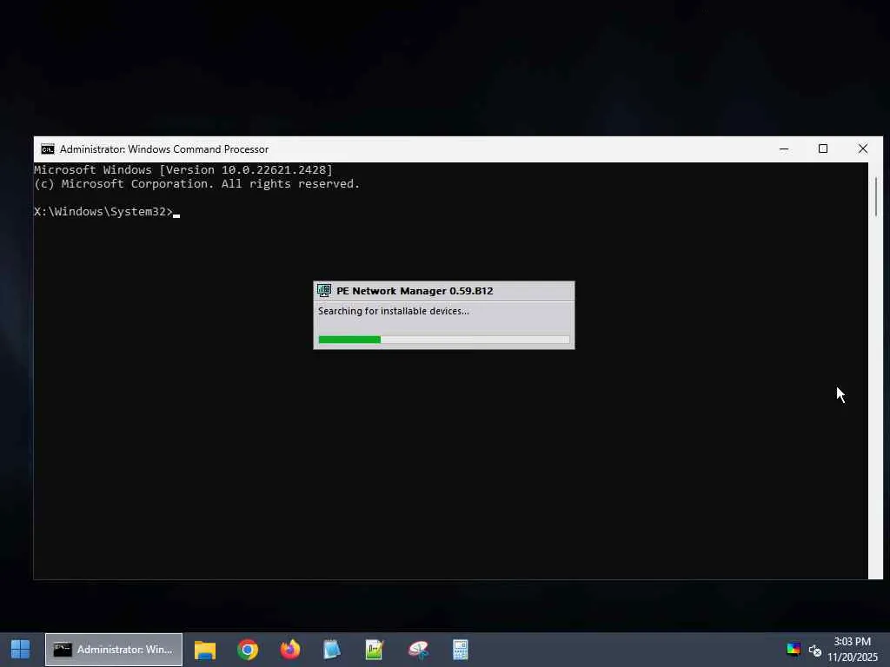Click the Command Processor title bar icon
This screenshot has height=667, width=890.
click(x=48, y=149)
